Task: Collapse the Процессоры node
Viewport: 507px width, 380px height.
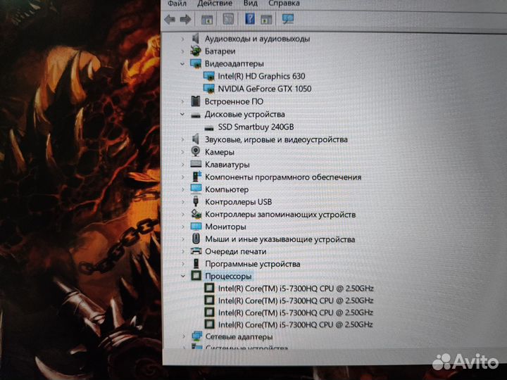Action: (x=183, y=277)
